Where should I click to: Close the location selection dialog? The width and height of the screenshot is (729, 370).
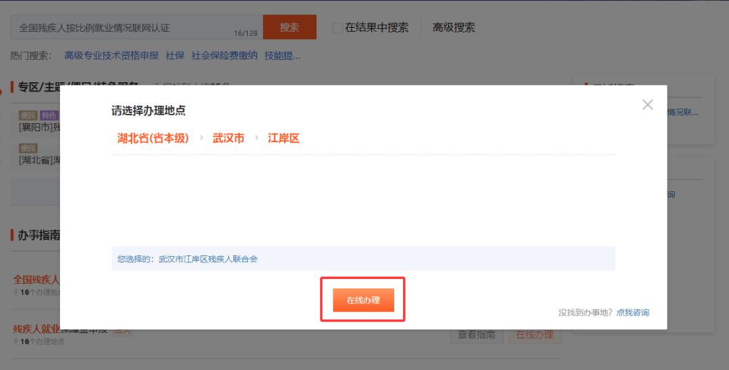point(647,104)
